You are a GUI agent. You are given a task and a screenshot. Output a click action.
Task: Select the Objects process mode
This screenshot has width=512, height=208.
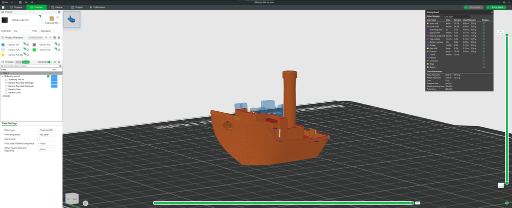pyautogui.click(x=26, y=62)
